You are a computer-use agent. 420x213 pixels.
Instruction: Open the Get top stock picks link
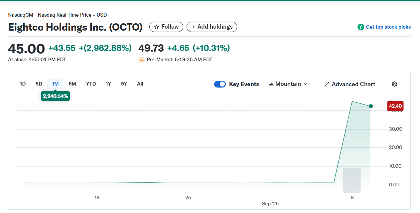pyautogui.click(x=388, y=27)
